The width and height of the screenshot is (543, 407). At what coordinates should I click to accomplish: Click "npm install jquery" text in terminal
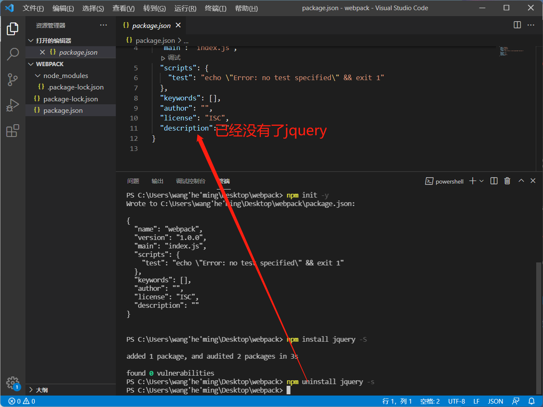point(321,339)
